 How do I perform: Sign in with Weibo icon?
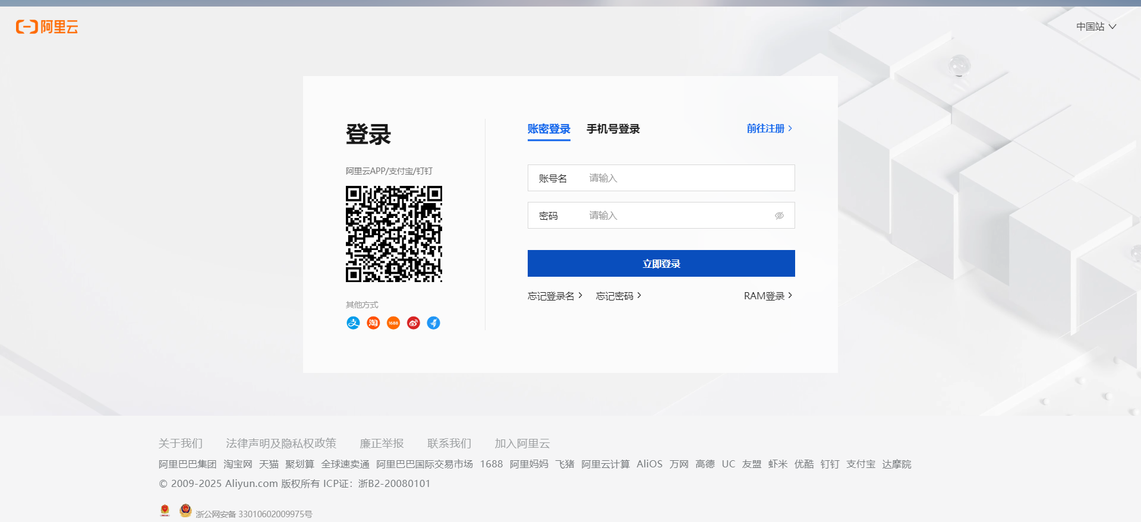[414, 323]
